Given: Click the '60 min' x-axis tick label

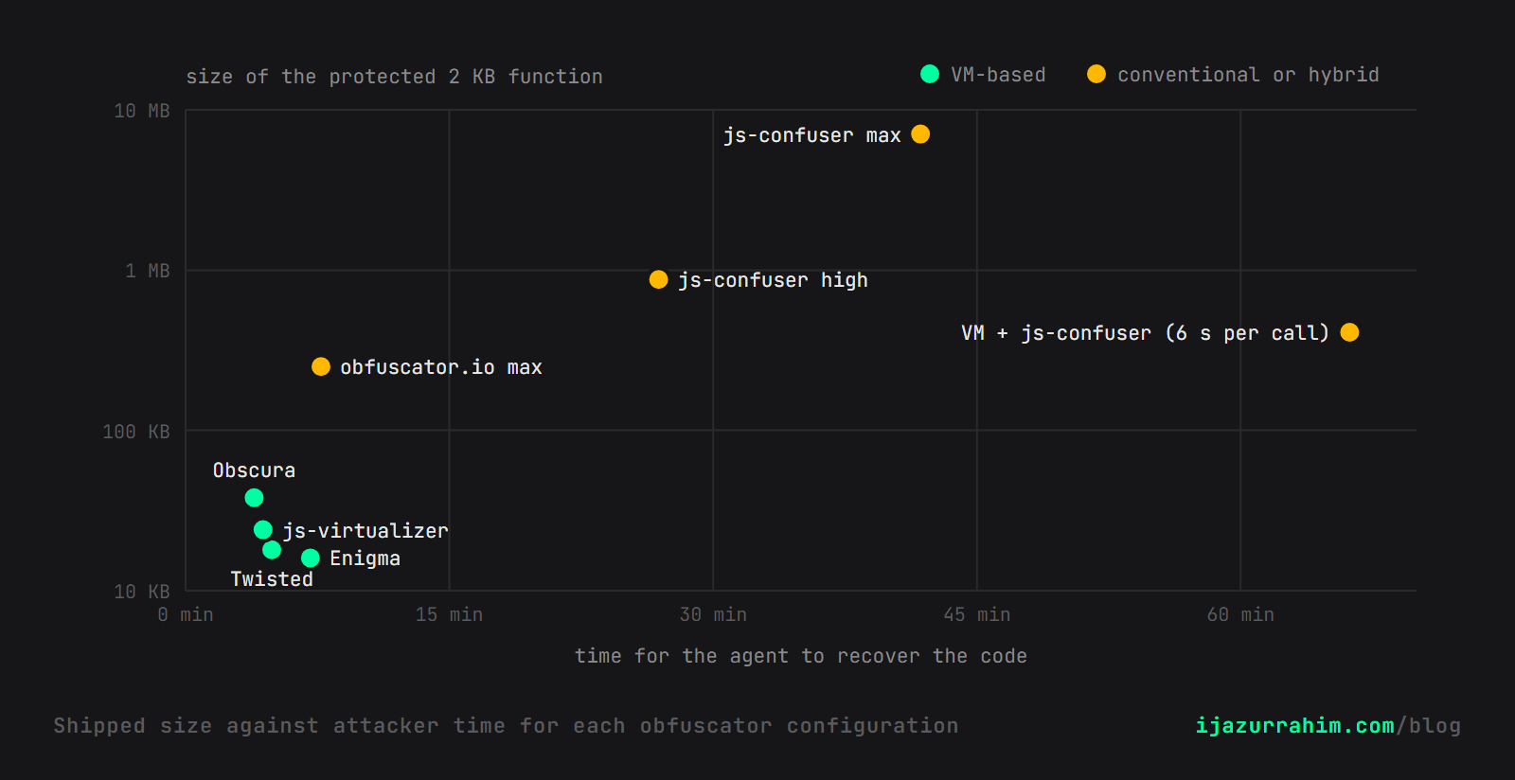Looking at the screenshot, I should [1240, 614].
